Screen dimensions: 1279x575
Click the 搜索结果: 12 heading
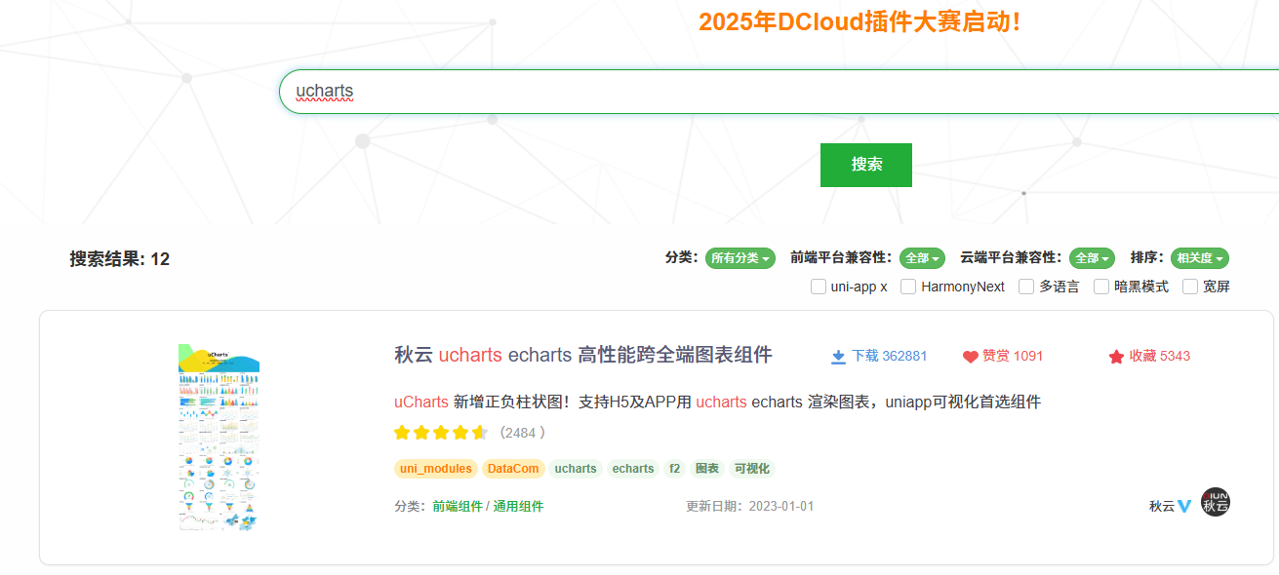point(120,259)
